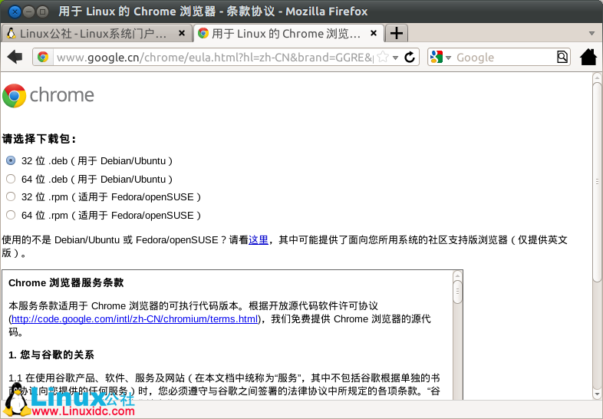Click the page scroll-down arrow

tap(597, 394)
